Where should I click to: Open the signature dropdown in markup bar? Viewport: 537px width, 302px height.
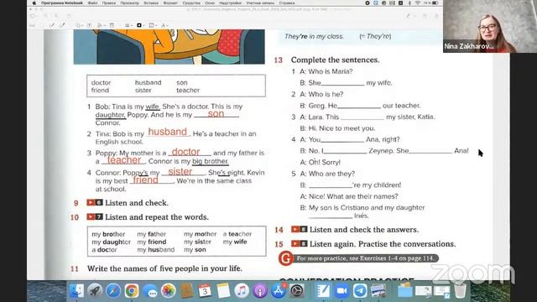click(101, 25)
